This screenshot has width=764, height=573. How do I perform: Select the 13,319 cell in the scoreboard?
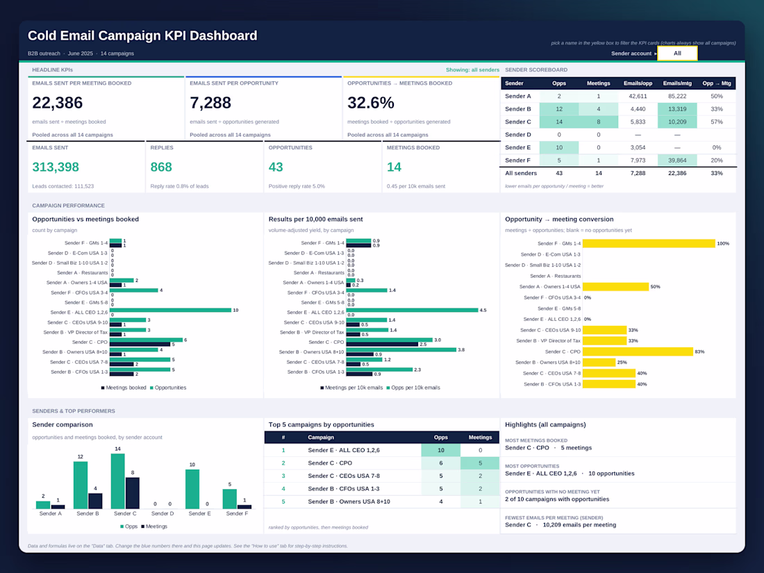pos(677,109)
